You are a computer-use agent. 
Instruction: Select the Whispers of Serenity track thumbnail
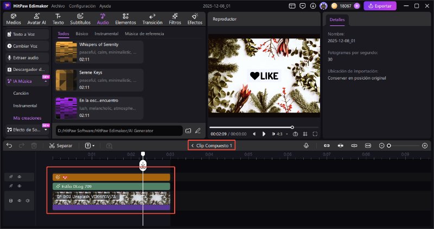66,52
